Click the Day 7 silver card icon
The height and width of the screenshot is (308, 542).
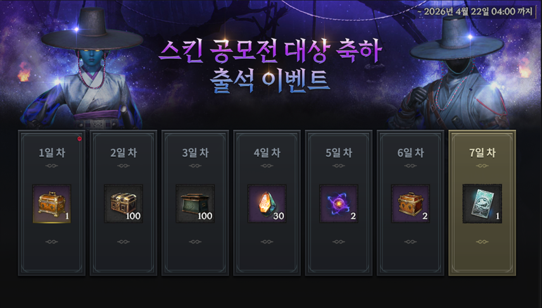482,204
